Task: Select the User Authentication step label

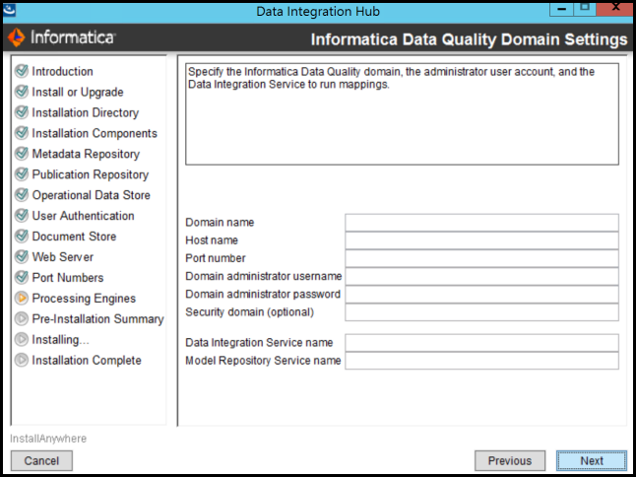Action: 83,216
